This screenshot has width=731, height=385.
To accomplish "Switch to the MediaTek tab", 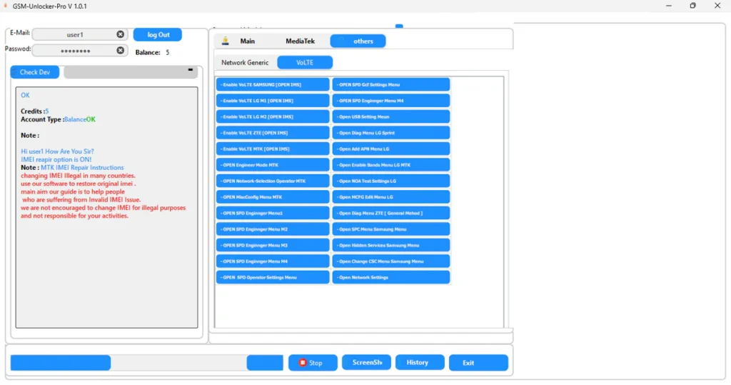I will (x=300, y=41).
